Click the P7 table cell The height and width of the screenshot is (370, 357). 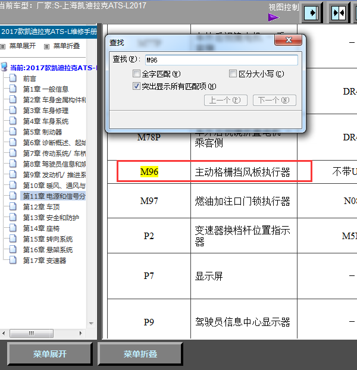click(x=149, y=276)
